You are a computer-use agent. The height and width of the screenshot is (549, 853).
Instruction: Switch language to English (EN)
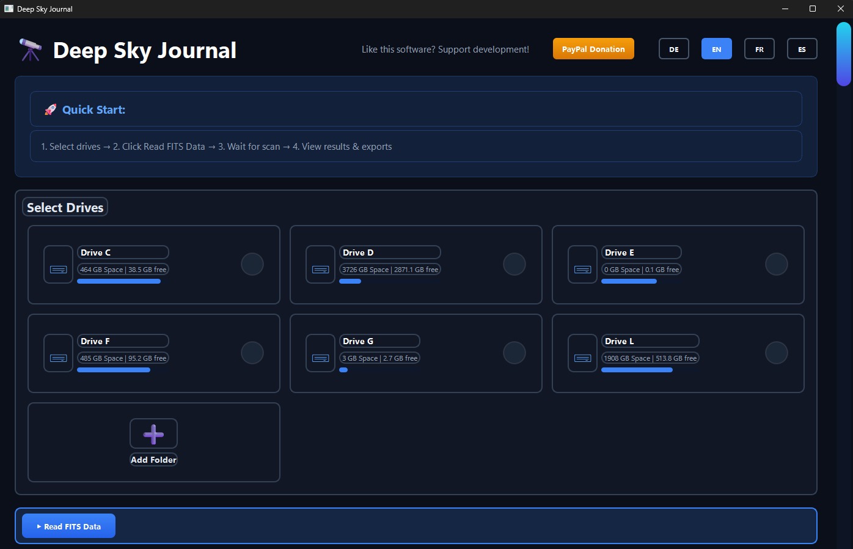point(717,49)
